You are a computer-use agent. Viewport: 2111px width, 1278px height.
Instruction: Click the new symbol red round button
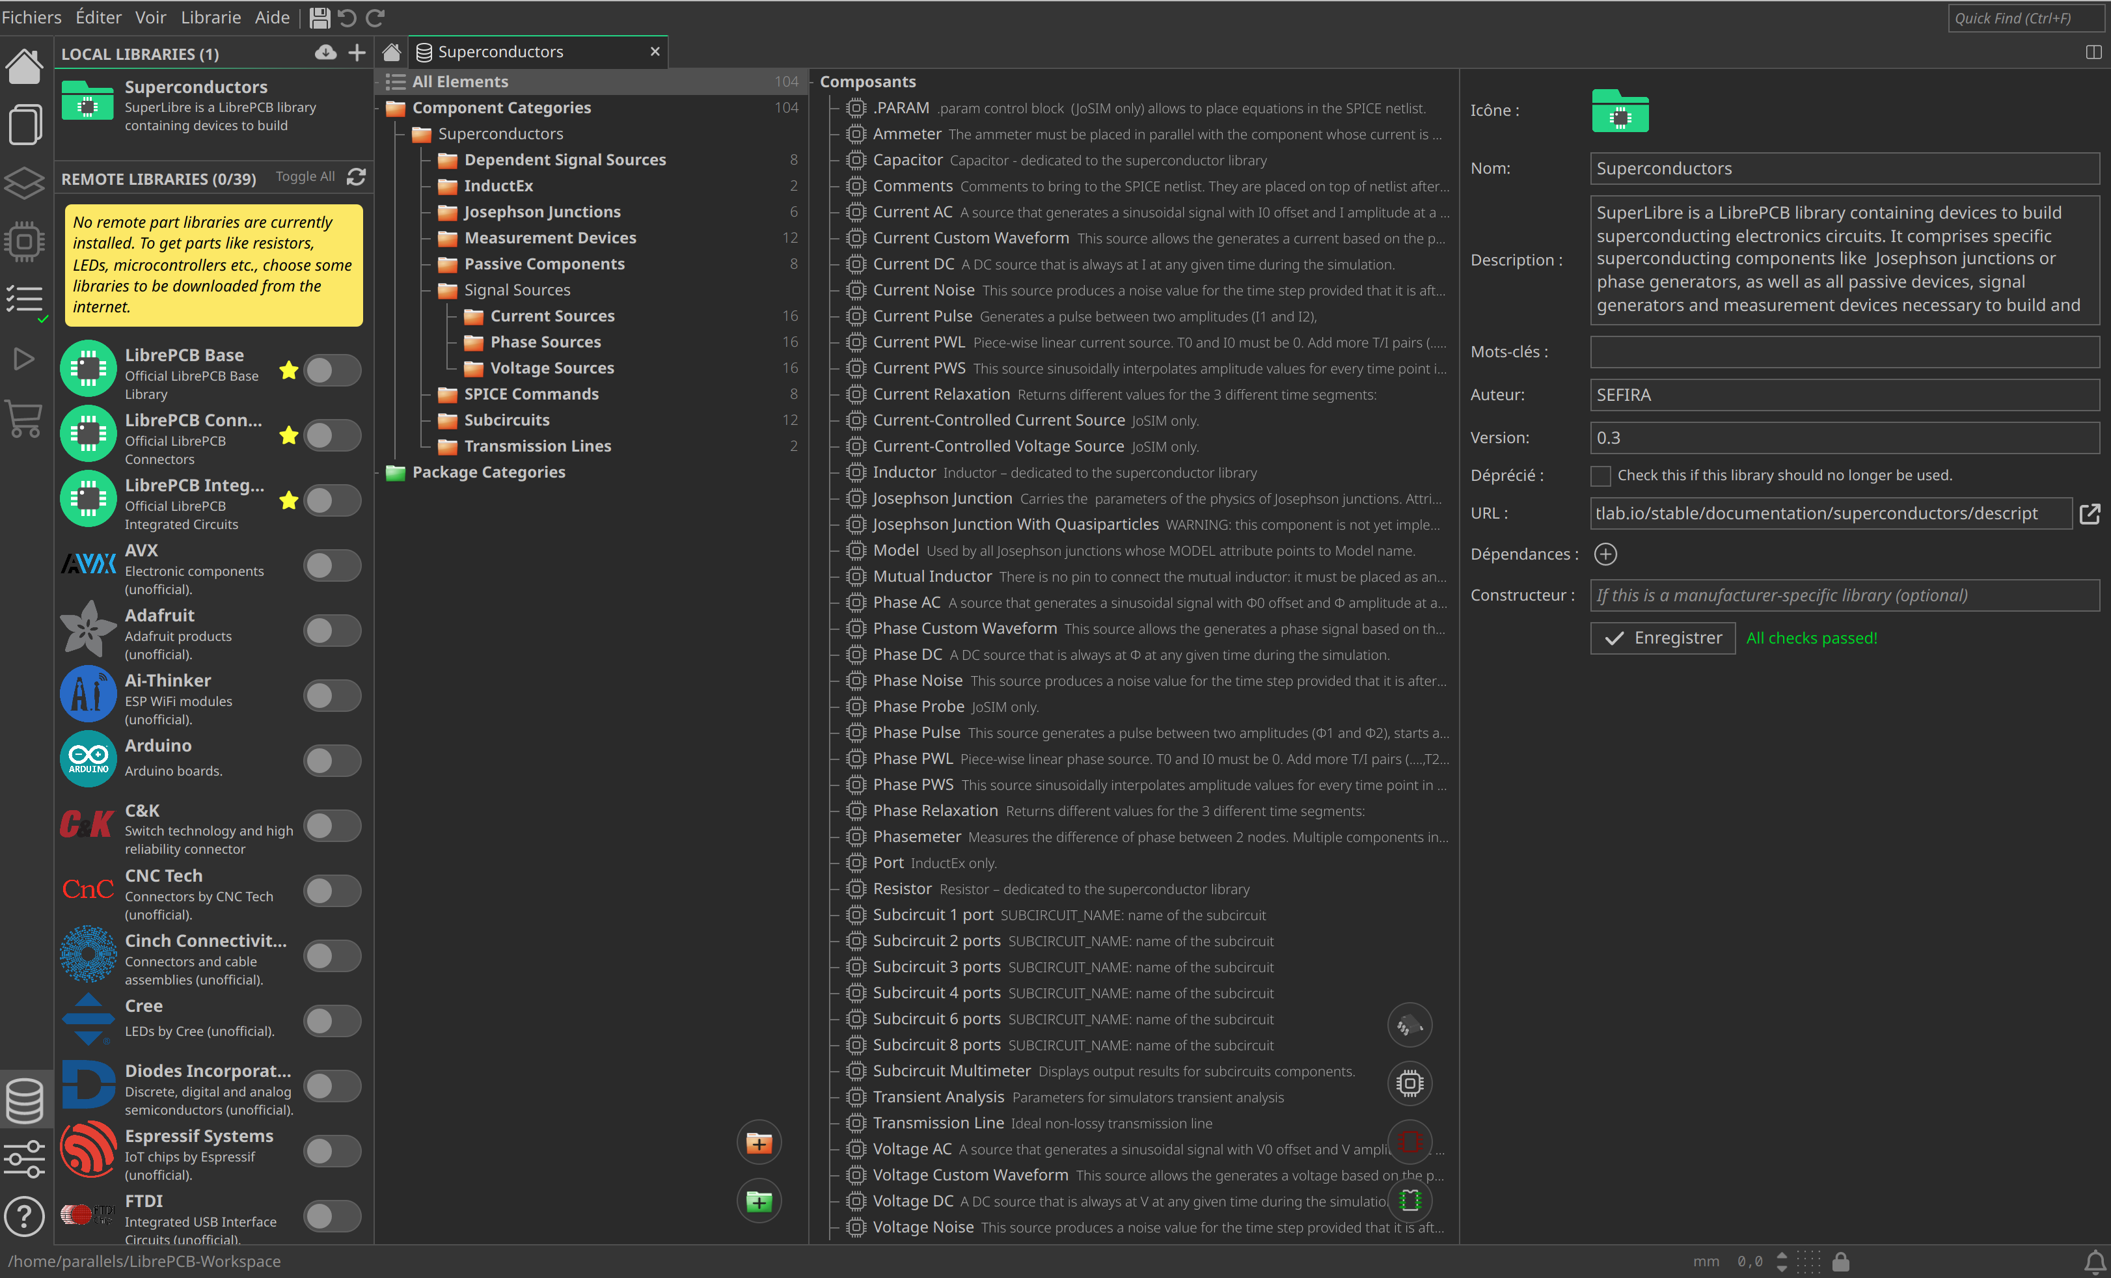[x=1410, y=1142]
